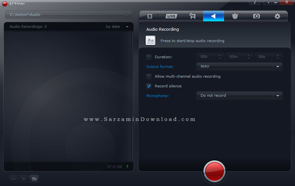Start recording with the big red button
This screenshot has width=295, height=186.
point(214,172)
